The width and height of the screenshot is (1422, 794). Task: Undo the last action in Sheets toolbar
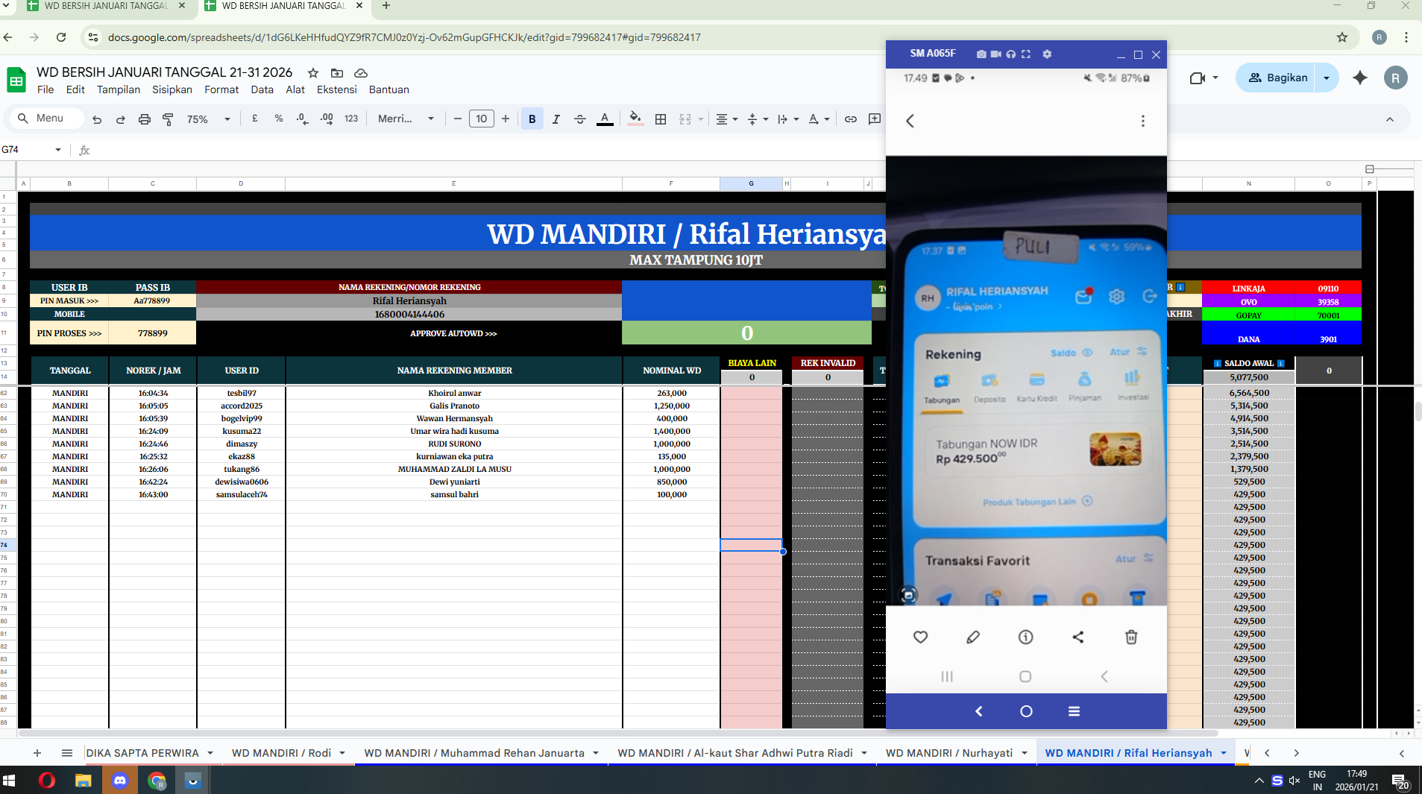[97, 119]
